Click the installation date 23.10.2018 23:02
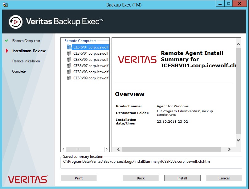Screen dimensions: 249x189 [x=172, y=122]
